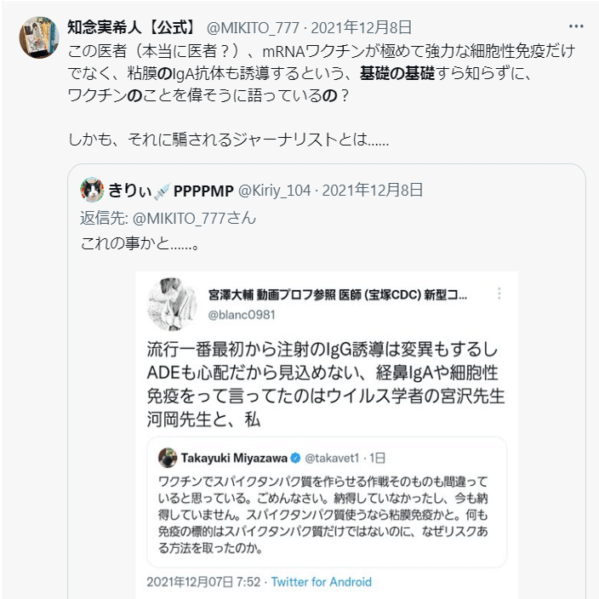Click 知念実希人's profile avatar
This screenshot has height=599, width=599.
coord(37,37)
